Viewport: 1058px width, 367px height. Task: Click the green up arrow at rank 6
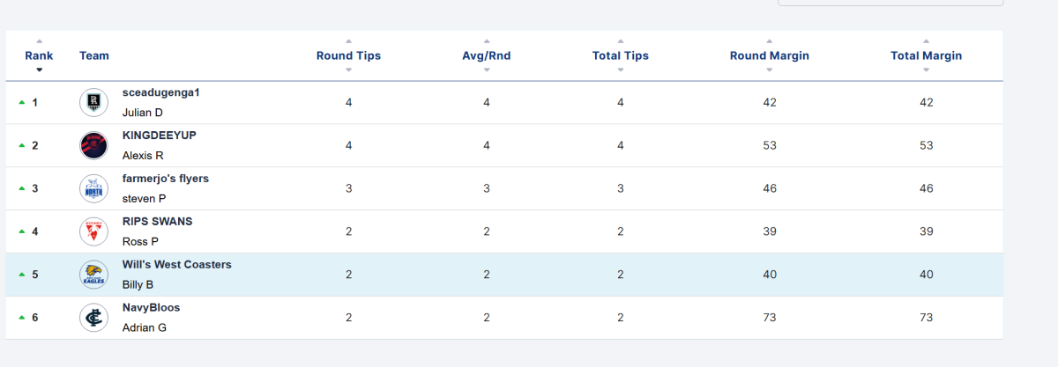(x=21, y=318)
